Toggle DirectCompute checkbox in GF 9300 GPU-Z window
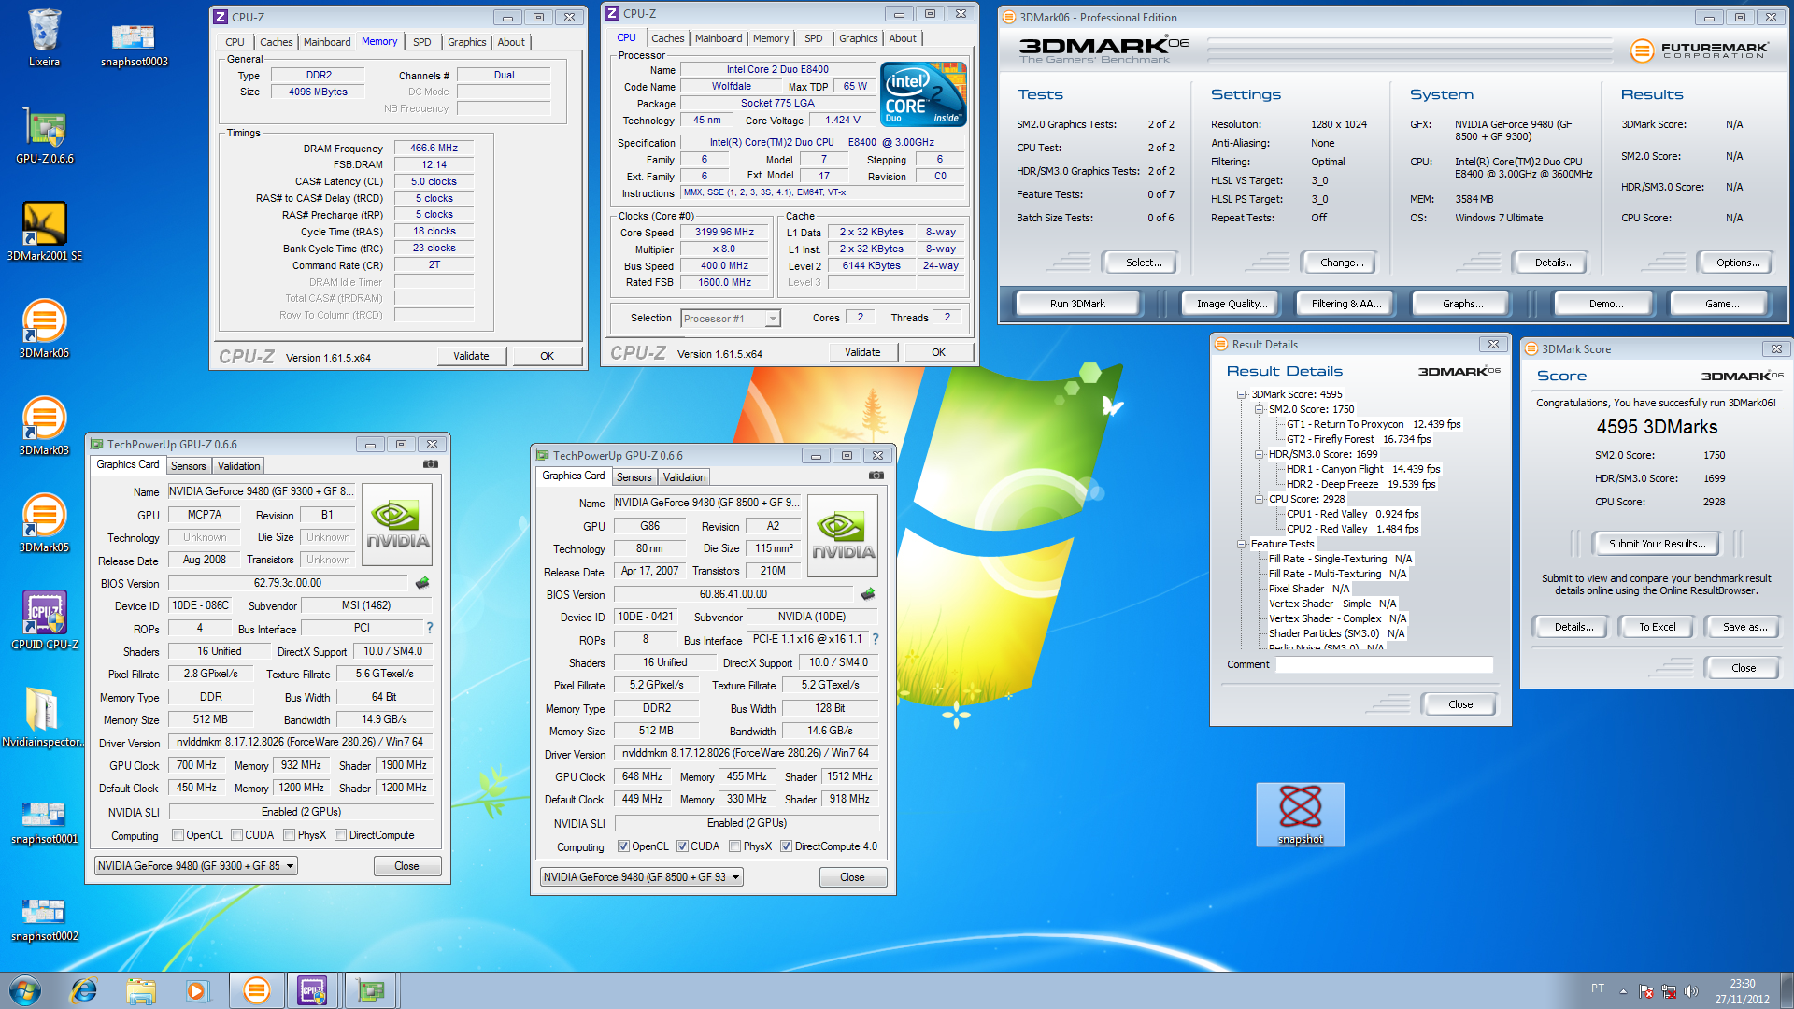Screen dimensions: 1794x1009 point(340,835)
